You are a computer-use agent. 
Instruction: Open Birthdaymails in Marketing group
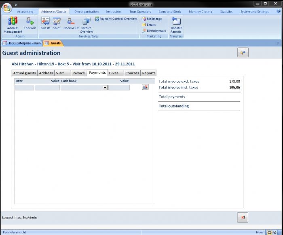(154, 31)
